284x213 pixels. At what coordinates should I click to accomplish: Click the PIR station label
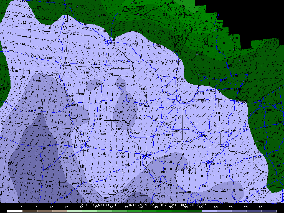pyautogui.click(x=22, y=44)
